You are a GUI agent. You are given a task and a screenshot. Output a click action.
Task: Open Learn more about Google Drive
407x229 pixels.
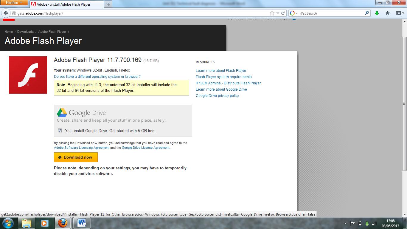click(221, 89)
